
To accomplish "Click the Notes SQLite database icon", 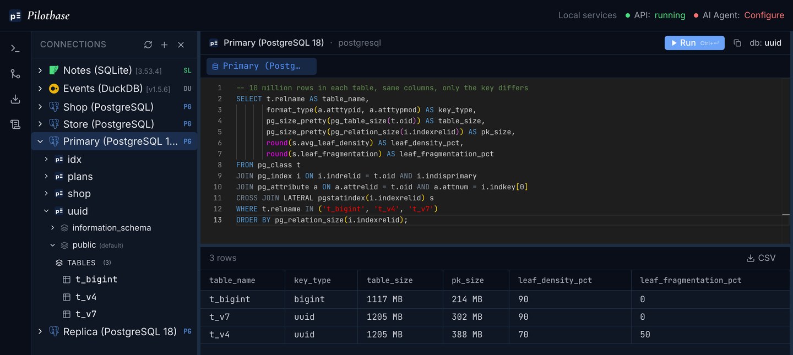I will [54, 70].
